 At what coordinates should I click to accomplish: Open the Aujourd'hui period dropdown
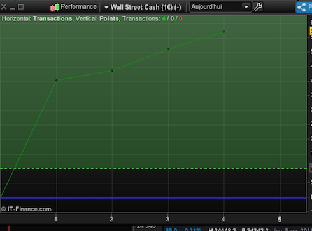coord(220,7)
